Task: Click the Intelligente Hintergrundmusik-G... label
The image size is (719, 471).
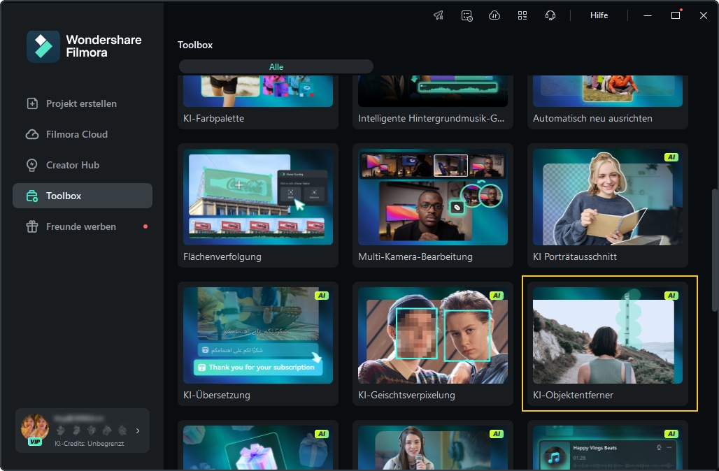Action: pyautogui.click(x=431, y=118)
